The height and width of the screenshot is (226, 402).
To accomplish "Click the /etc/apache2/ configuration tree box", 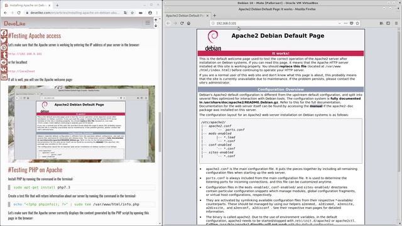I will pos(281,141).
